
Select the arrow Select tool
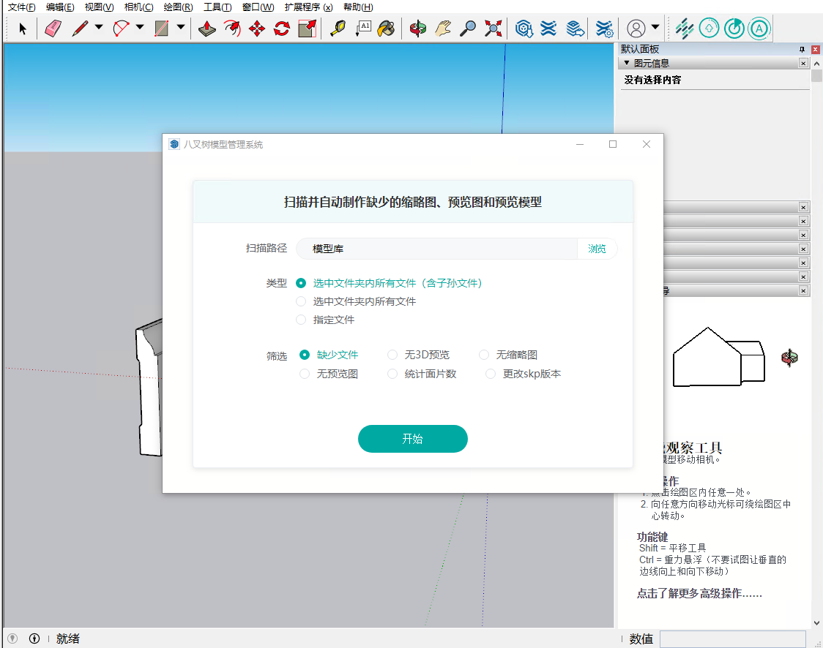pyautogui.click(x=23, y=29)
